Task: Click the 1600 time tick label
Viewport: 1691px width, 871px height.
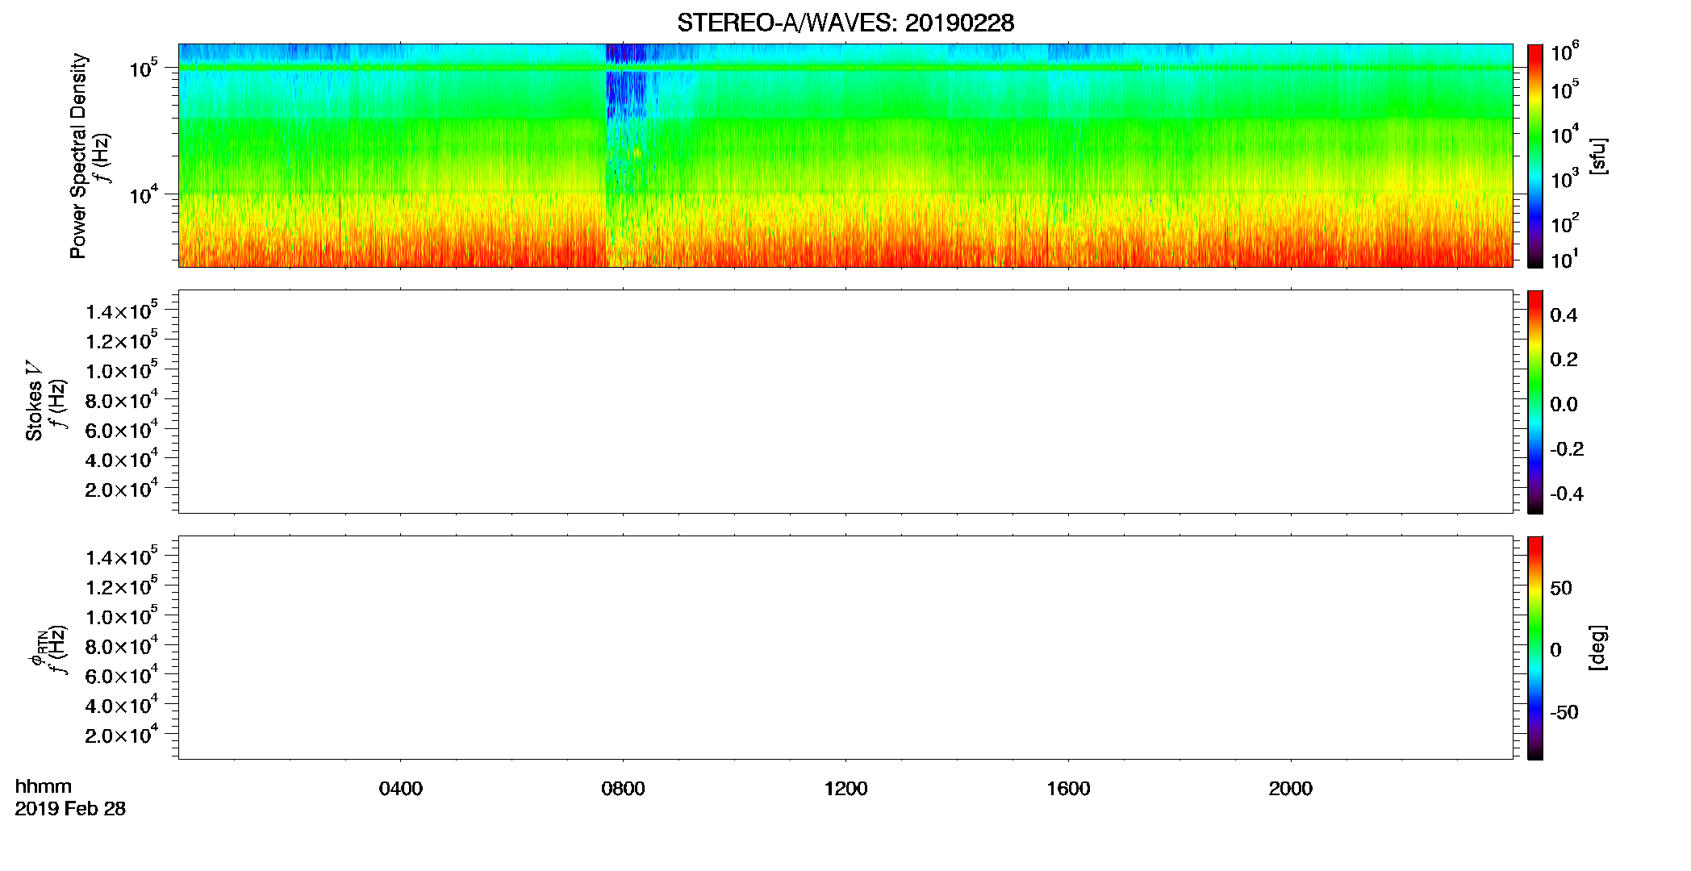Action: [1068, 789]
